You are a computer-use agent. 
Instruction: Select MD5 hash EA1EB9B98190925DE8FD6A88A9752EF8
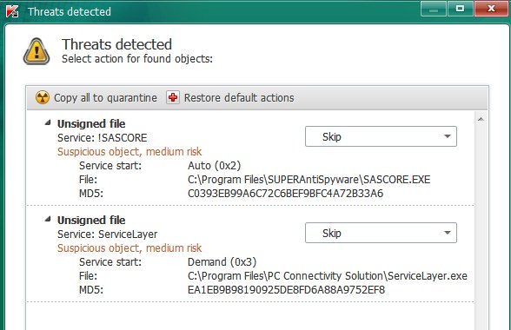pos(286,290)
